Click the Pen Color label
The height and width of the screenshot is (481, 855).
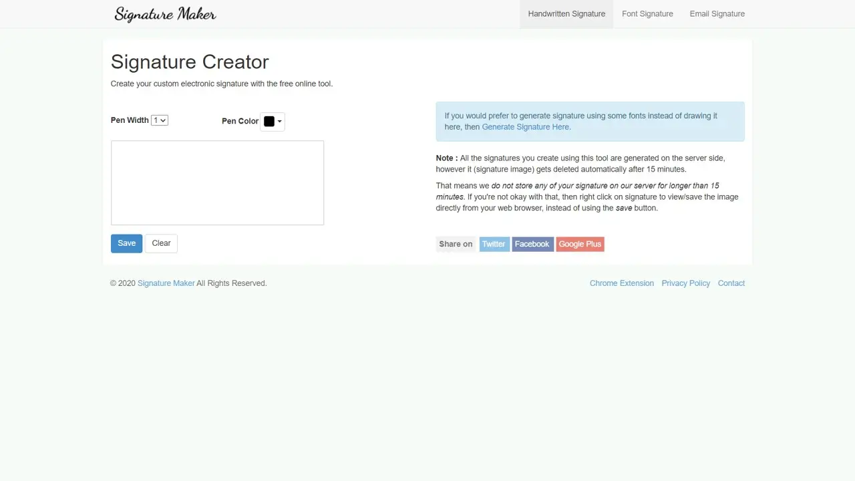tap(240, 121)
